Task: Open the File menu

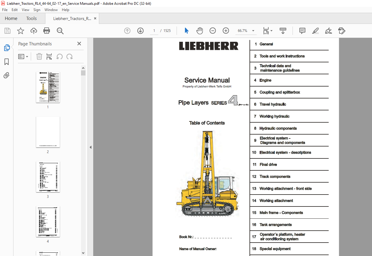Action: (5, 10)
